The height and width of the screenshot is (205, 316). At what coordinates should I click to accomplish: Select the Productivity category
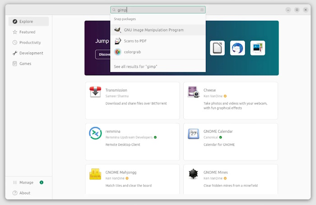(28, 42)
